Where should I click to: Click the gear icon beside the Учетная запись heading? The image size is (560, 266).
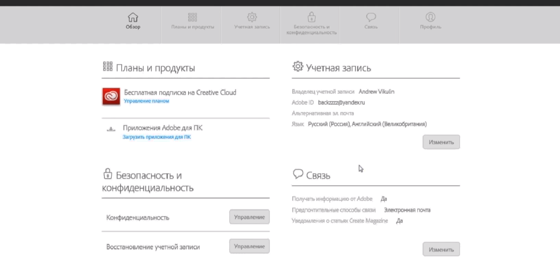tap(297, 66)
